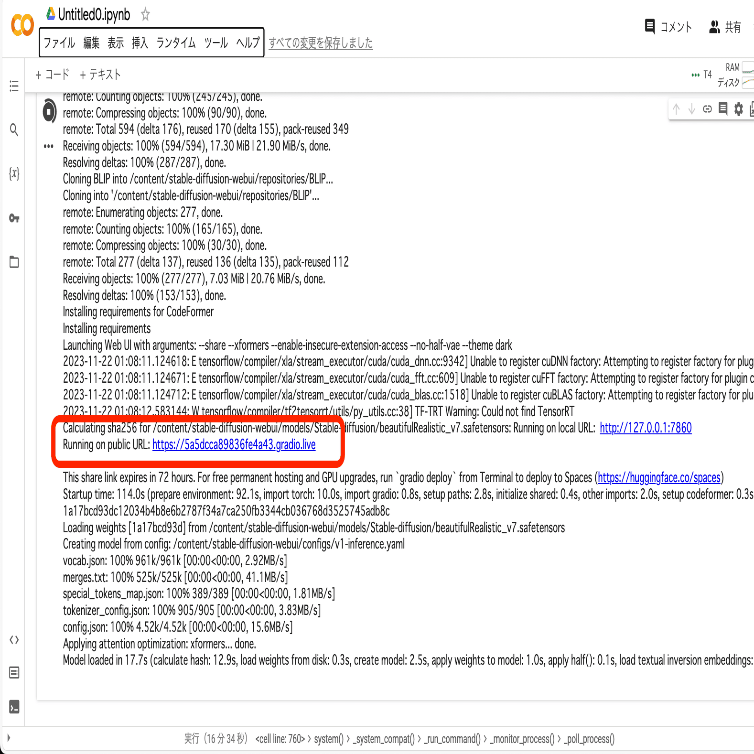Open the ヘルプ menu
This screenshot has height=754, width=754.
click(248, 43)
